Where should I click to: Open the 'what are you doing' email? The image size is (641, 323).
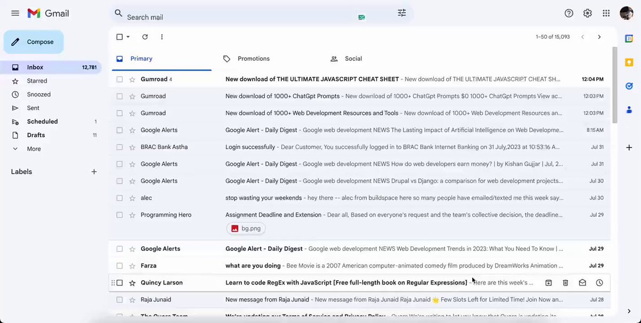pos(359,266)
